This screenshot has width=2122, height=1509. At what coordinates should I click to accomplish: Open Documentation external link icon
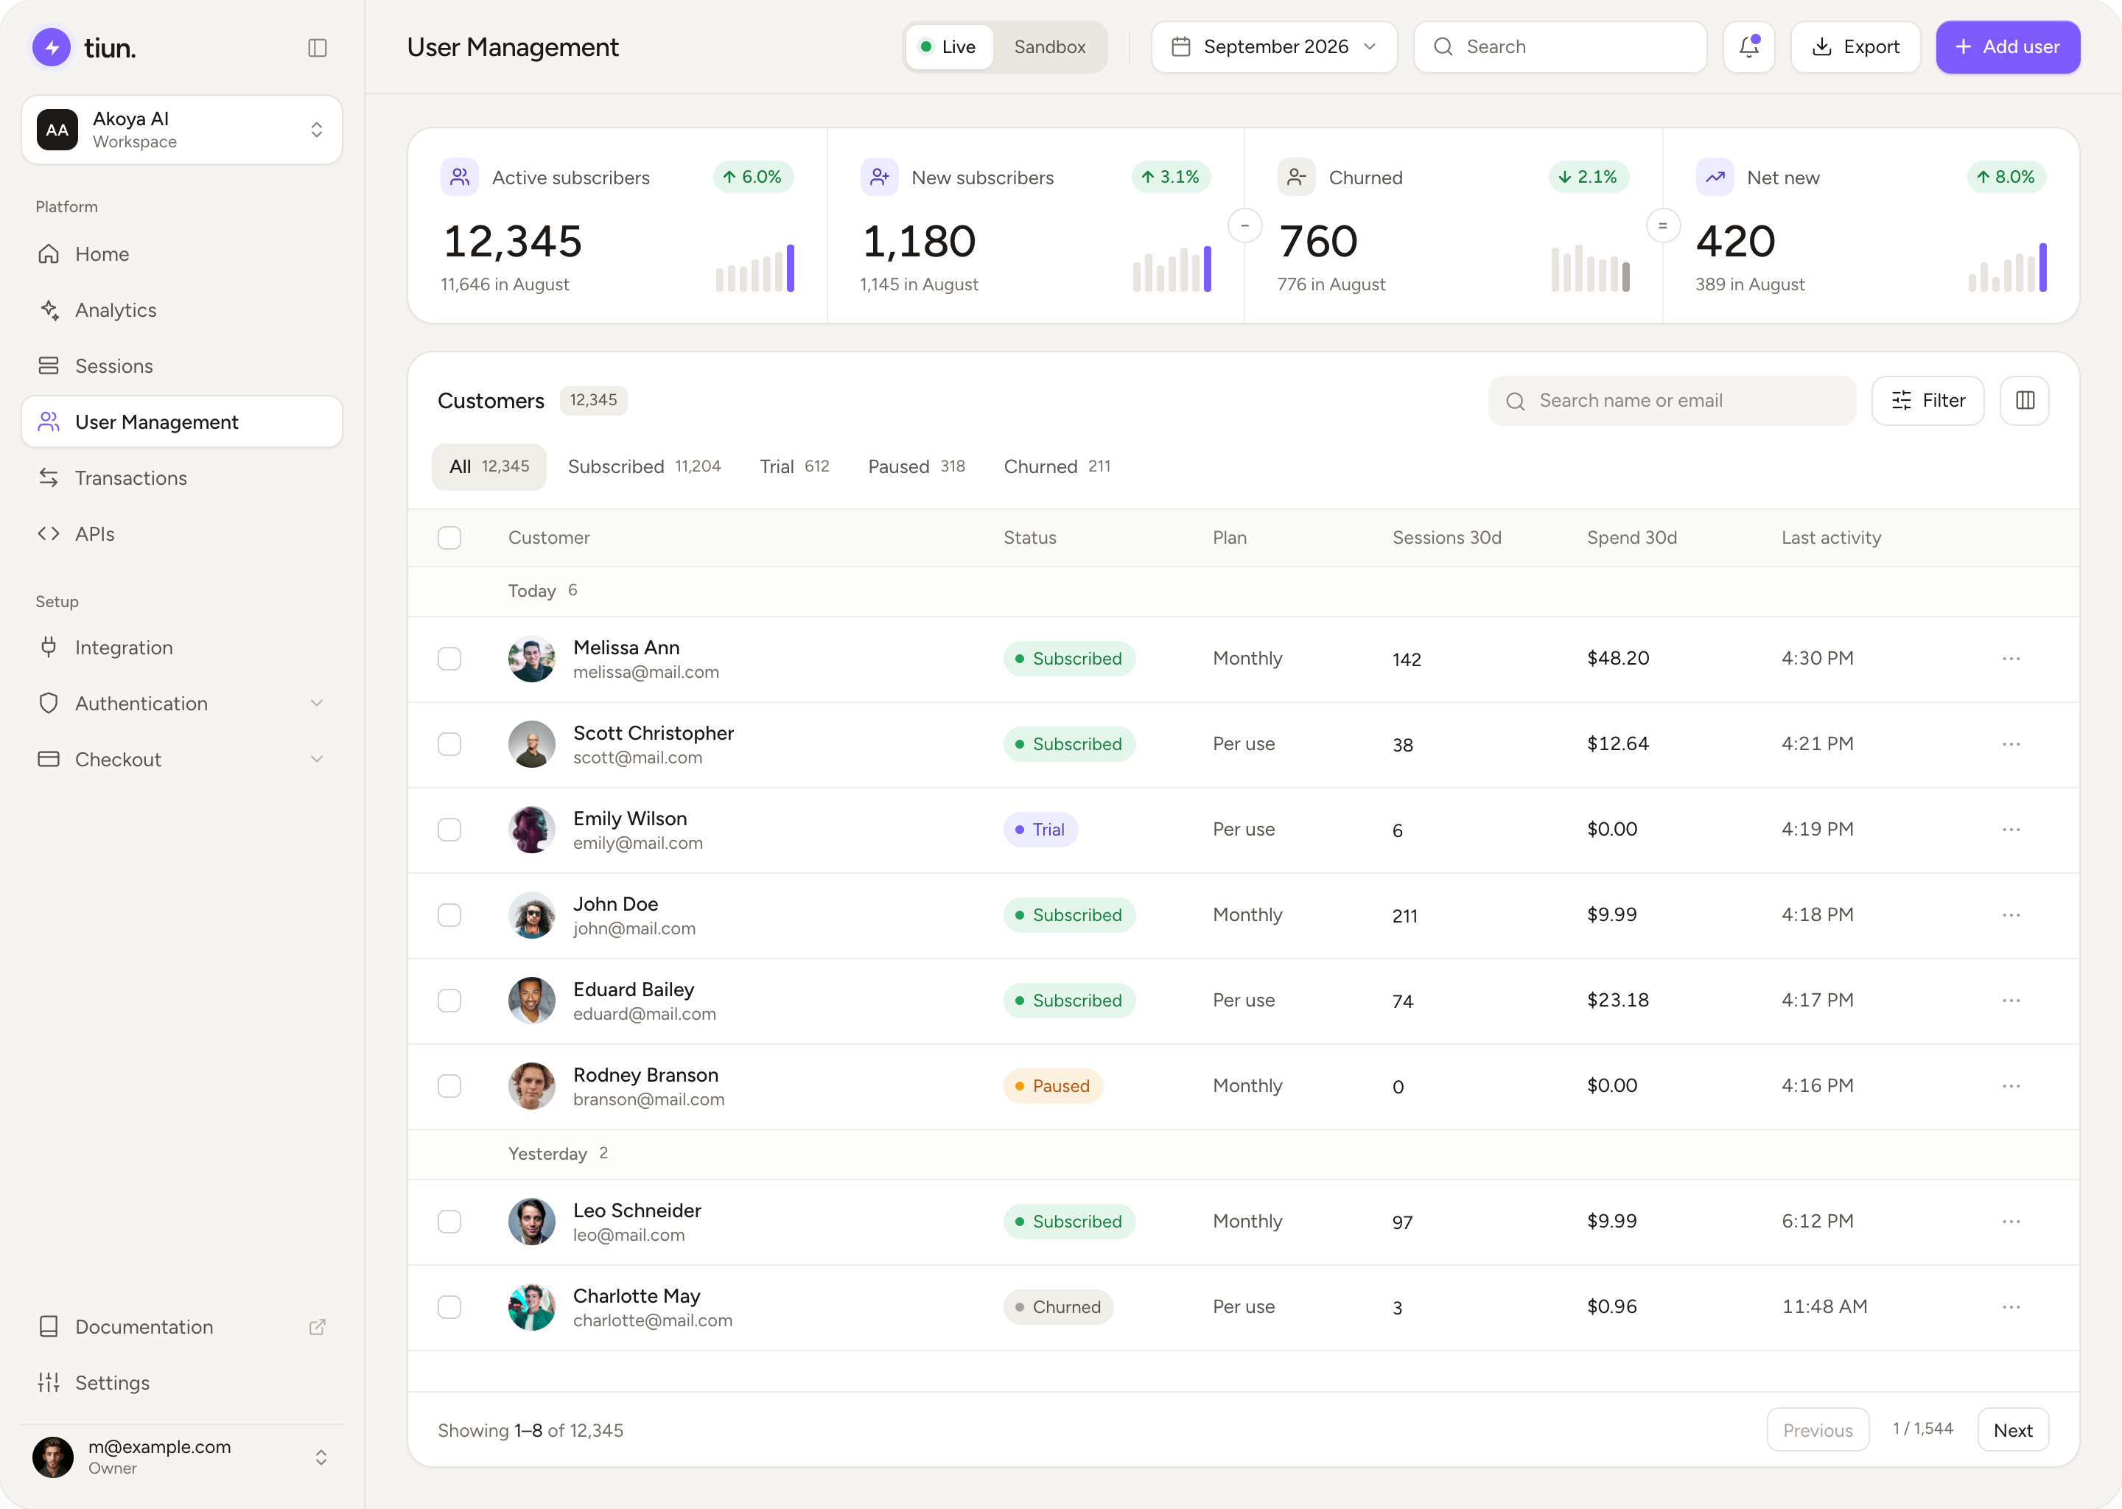[x=317, y=1327]
